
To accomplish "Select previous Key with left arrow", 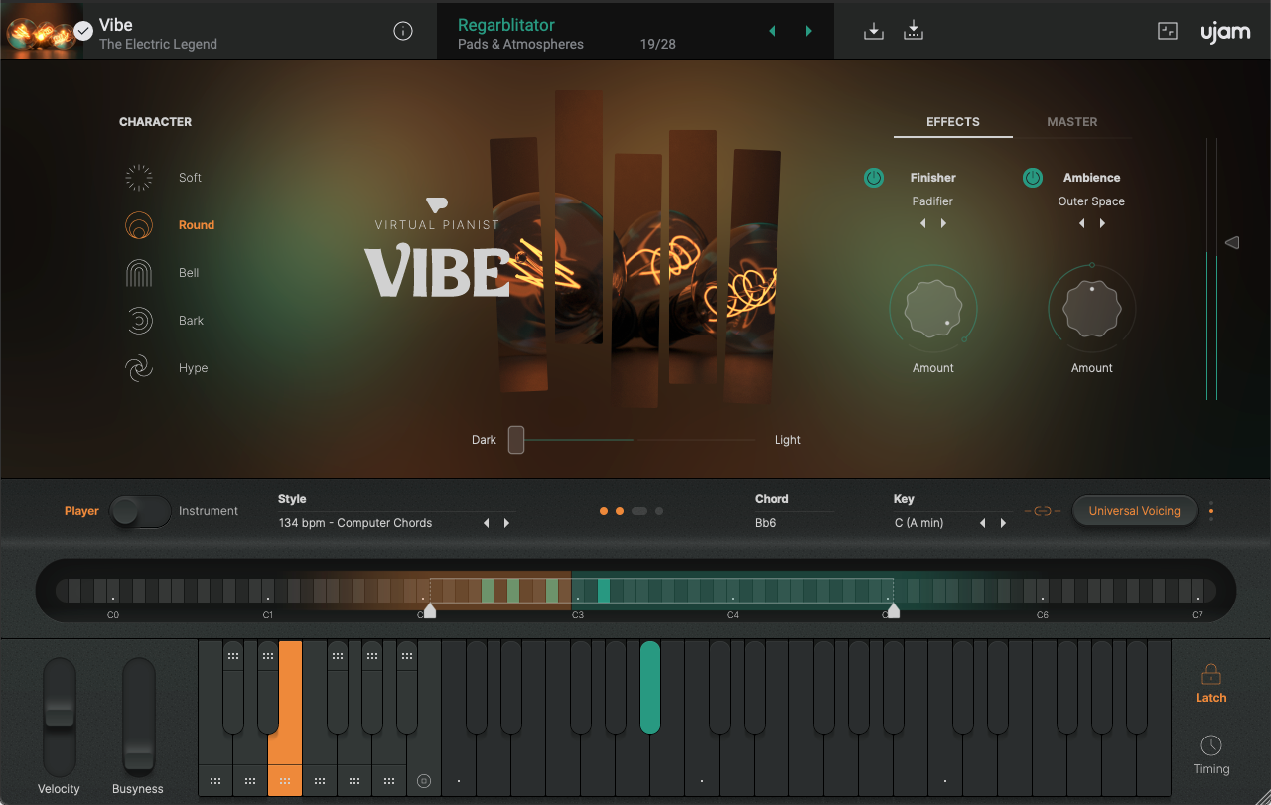I will click(983, 523).
